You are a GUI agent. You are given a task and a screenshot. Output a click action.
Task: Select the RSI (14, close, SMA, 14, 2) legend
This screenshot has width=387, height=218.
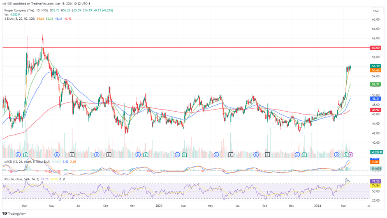[x=22, y=179]
